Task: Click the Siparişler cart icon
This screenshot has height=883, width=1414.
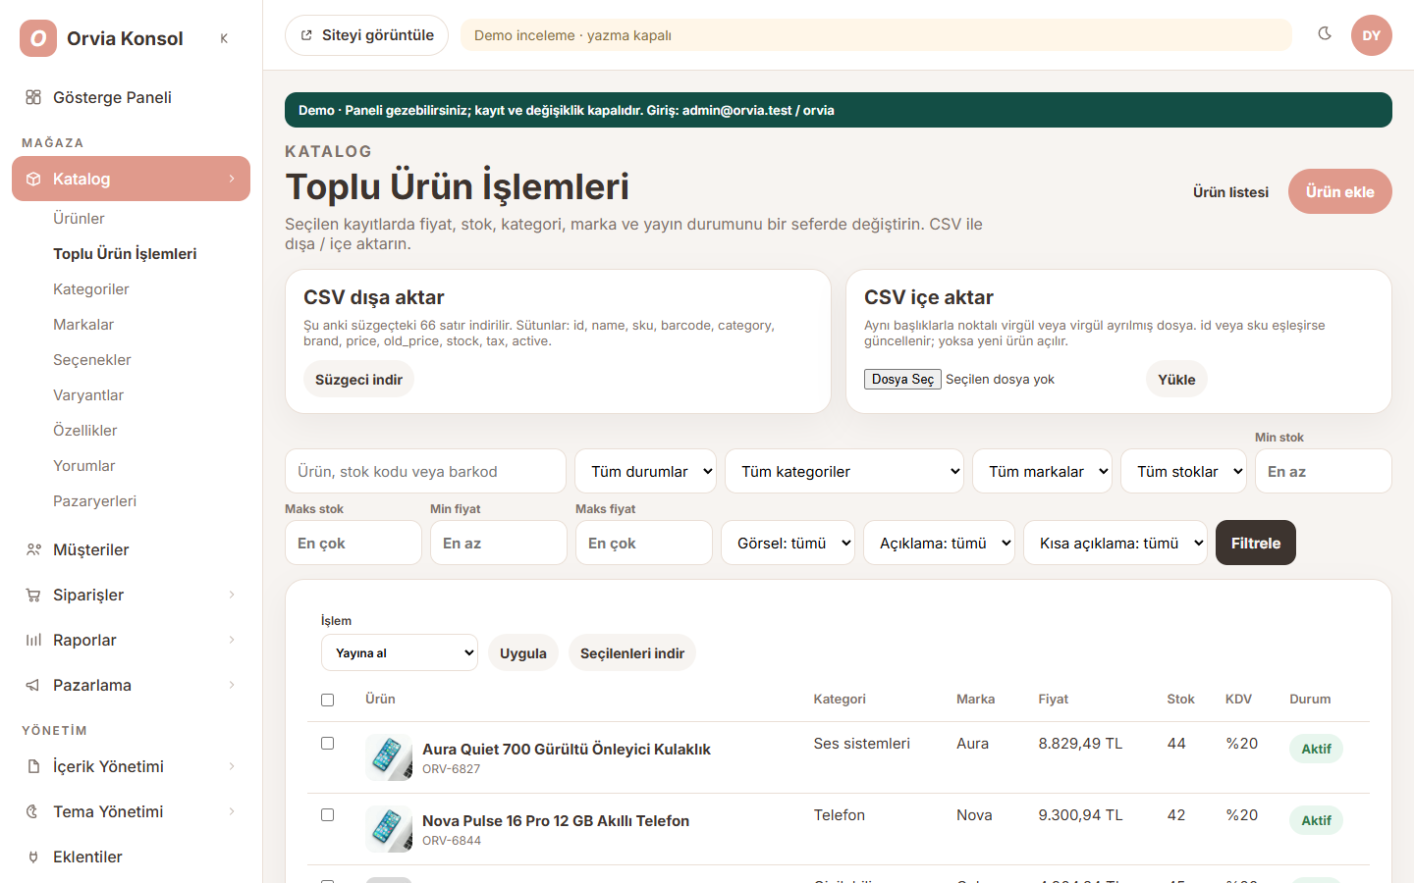Action: pos(33,595)
